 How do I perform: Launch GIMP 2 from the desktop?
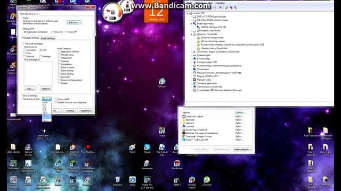(177, 181)
